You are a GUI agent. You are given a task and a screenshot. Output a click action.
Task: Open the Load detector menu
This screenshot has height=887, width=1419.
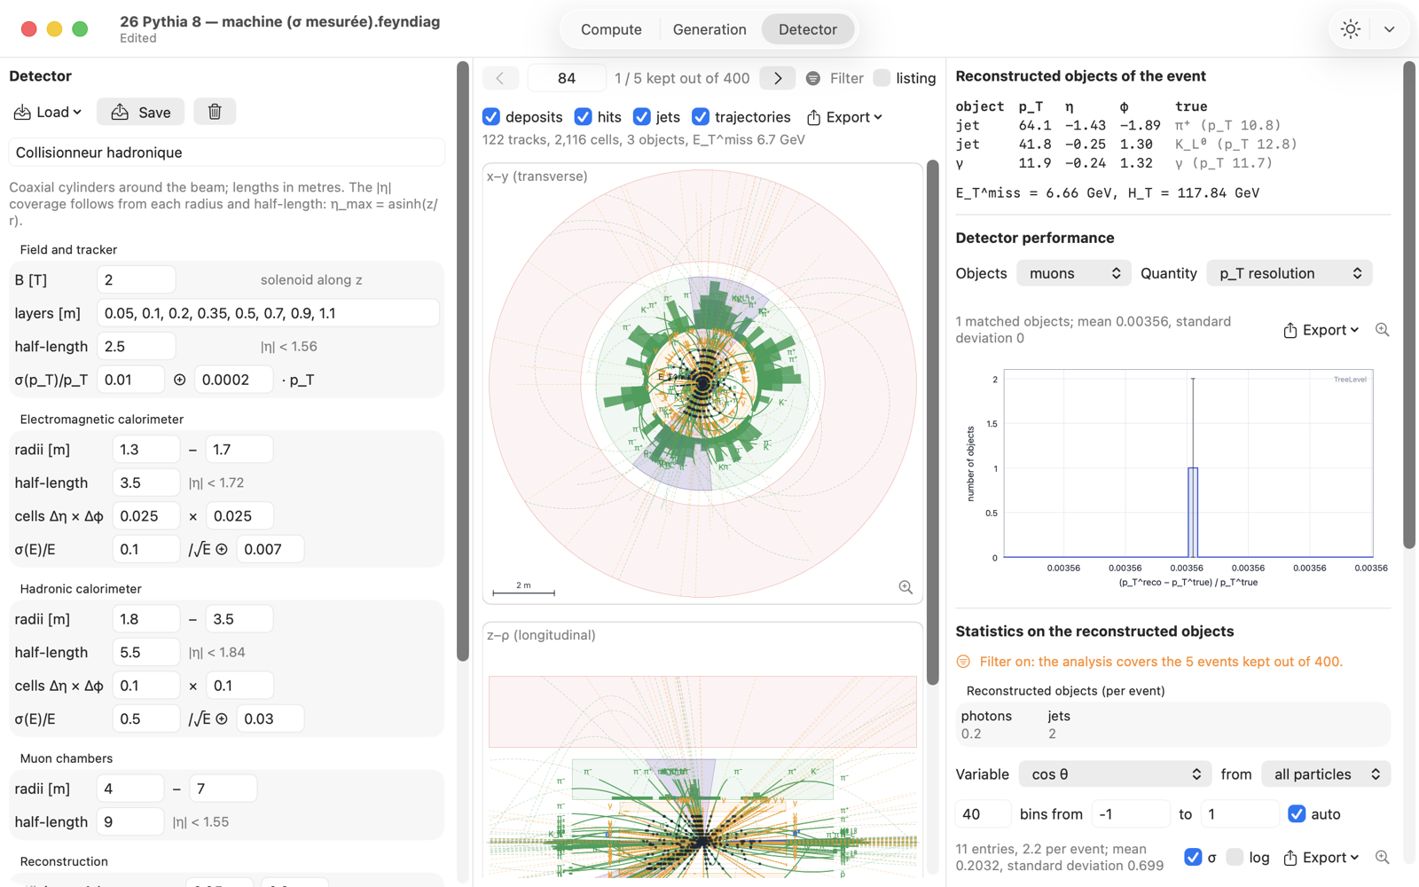(48, 112)
